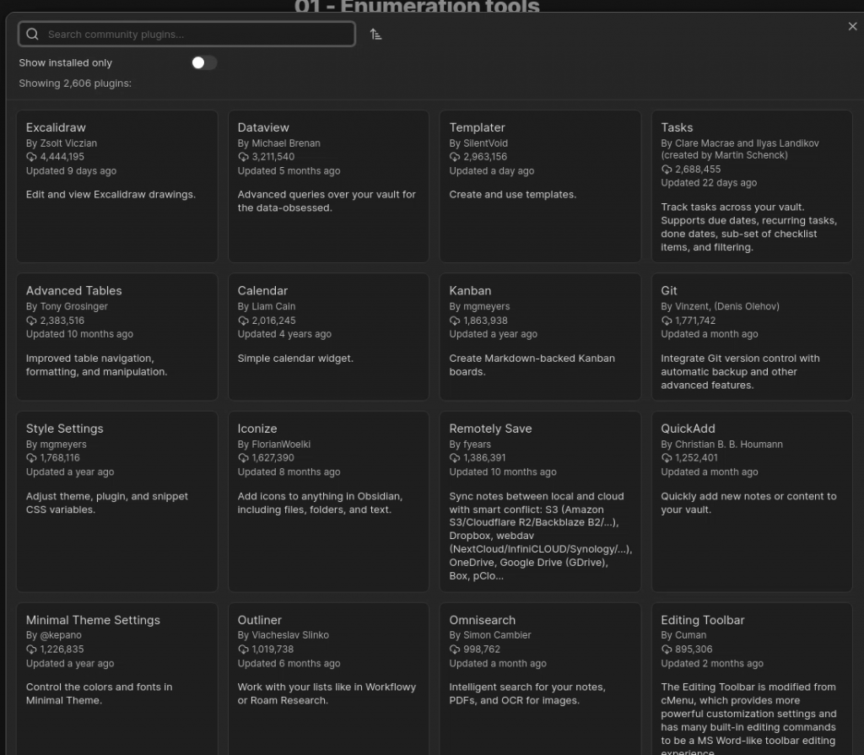
Task: Click the "Show installed only" label
Action: pyautogui.click(x=66, y=62)
